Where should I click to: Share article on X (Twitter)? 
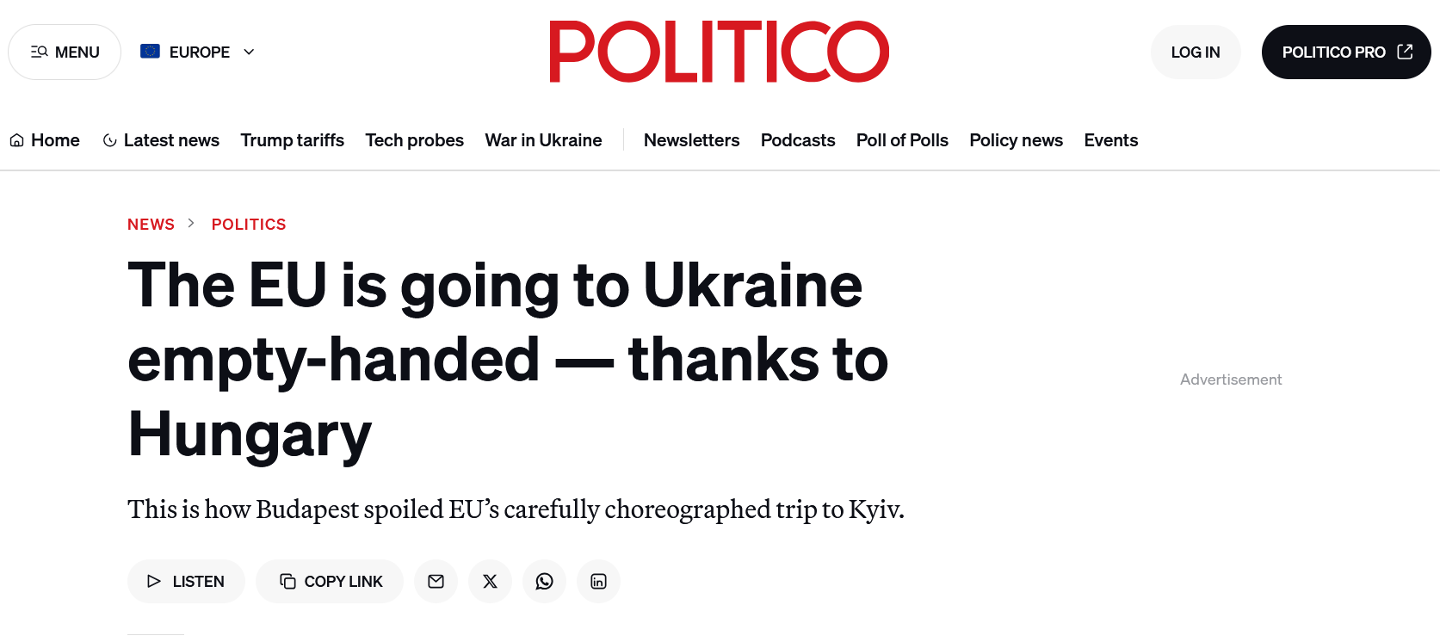point(490,582)
